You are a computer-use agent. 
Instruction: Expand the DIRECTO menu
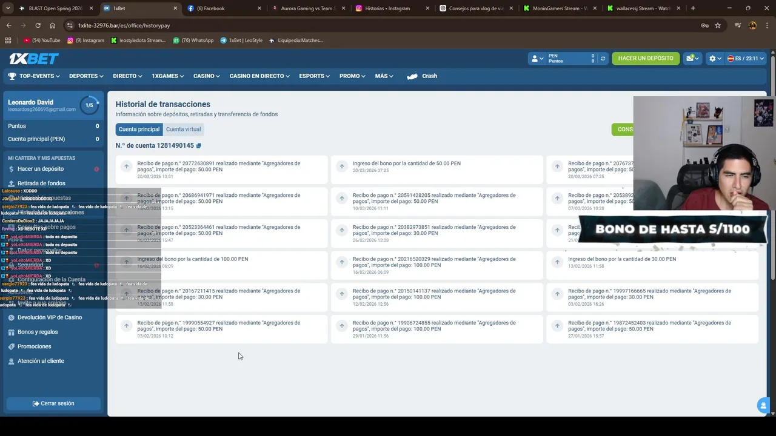coord(127,76)
